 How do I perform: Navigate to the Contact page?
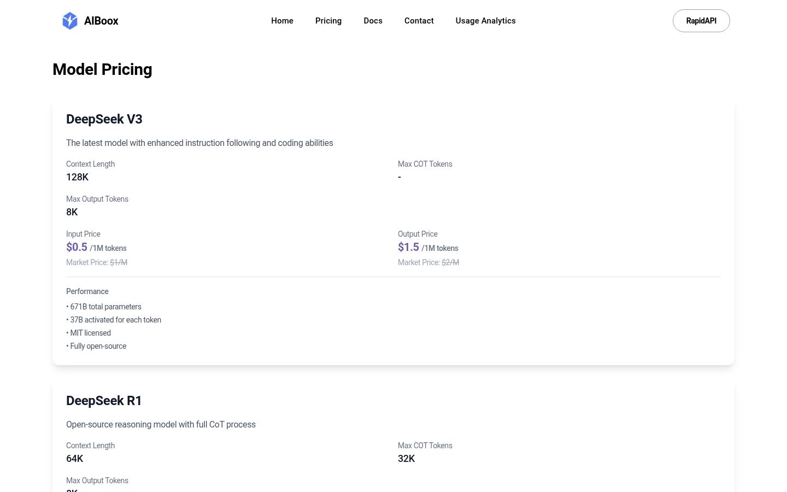(419, 21)
